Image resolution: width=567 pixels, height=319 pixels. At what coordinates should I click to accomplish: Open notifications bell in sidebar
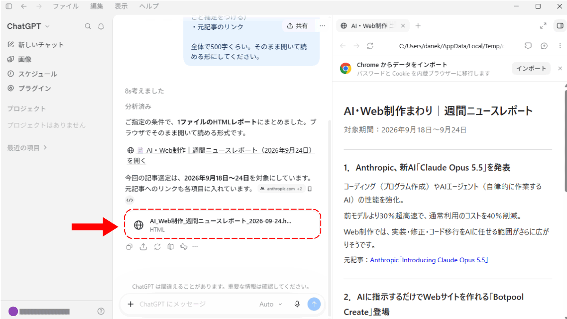tap(101, 26)
